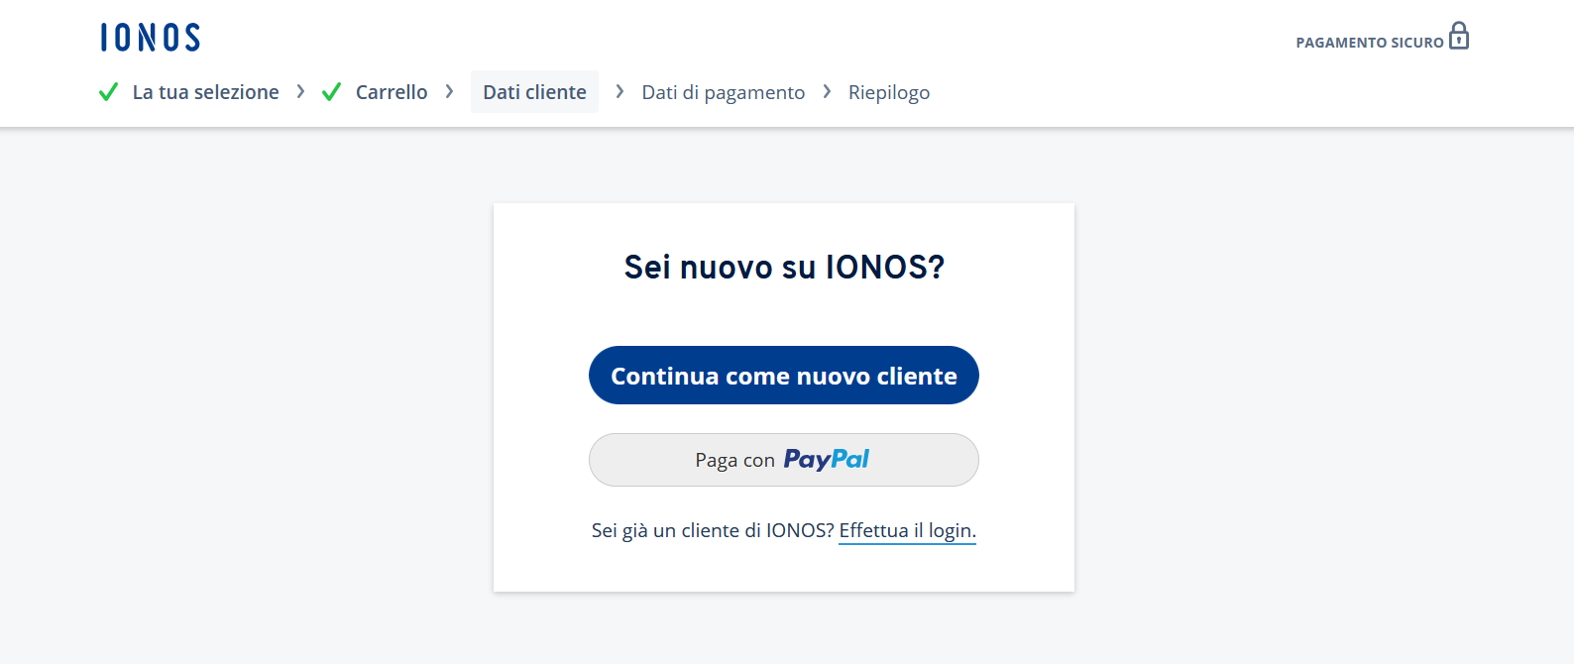Click the chevron after Carrello
Screen dimensions: 1574x664
[x=449, y=91]
